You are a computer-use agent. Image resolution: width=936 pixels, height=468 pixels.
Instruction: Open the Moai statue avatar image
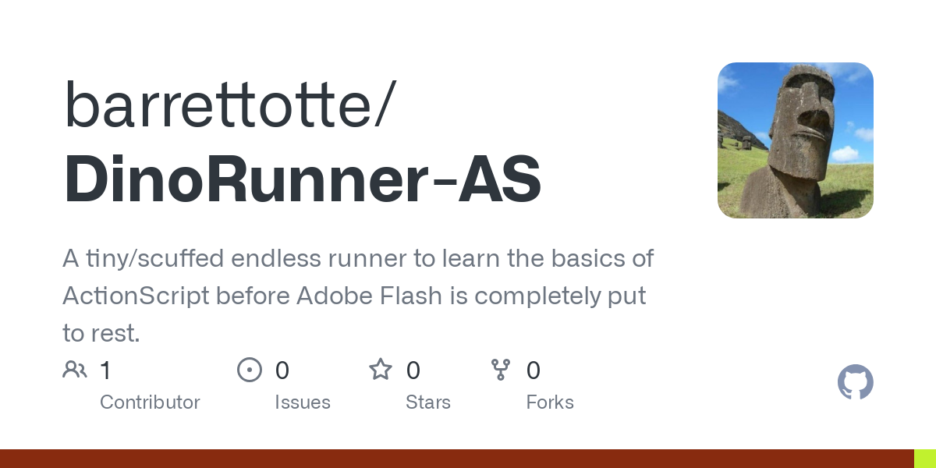point(795,140)
